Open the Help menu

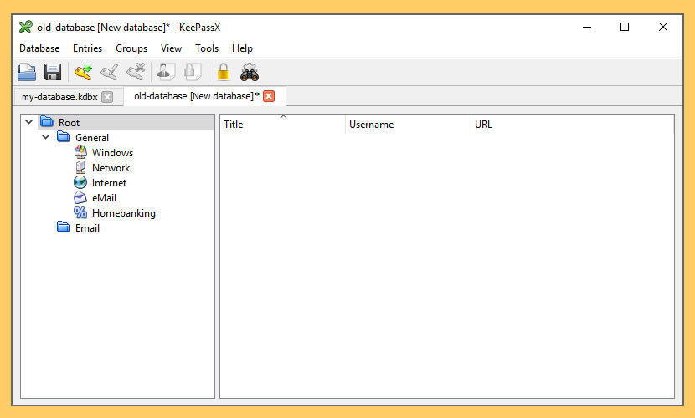pyautogui.click(x=242, y=48)
